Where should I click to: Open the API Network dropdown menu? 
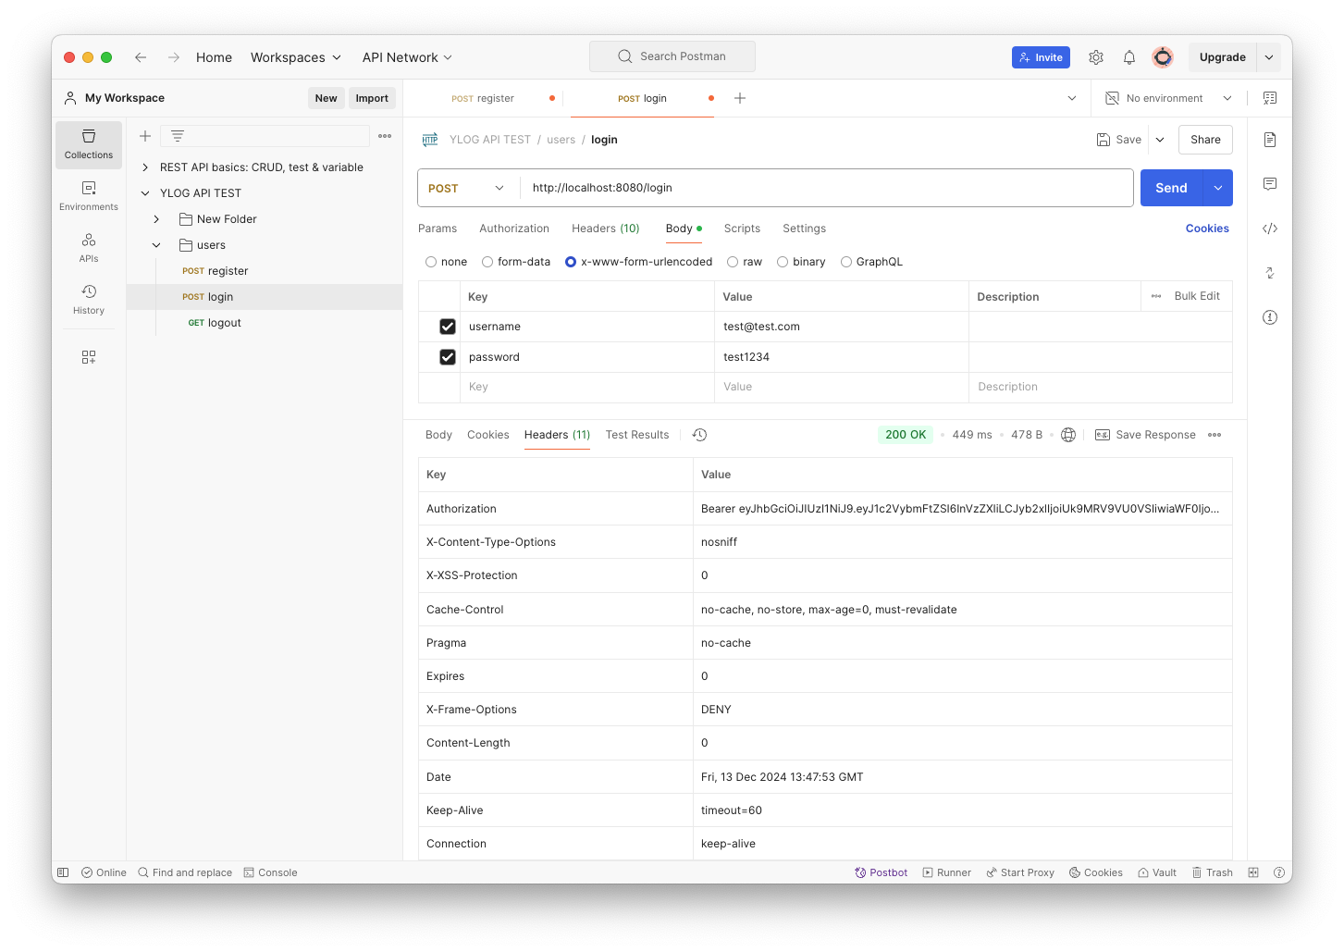(407, 57)
